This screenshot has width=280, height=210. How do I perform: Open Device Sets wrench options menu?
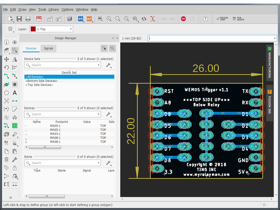tap(109, 65)
